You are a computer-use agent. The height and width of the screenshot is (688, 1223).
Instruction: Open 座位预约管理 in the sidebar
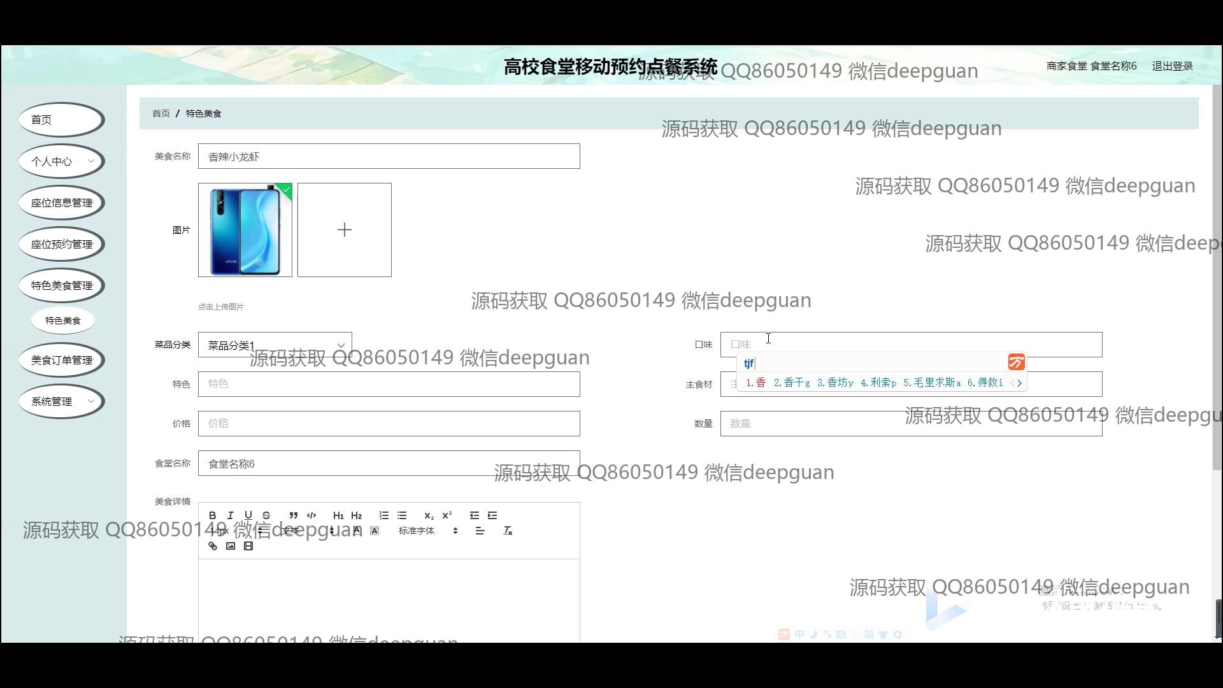pos(62,244)
